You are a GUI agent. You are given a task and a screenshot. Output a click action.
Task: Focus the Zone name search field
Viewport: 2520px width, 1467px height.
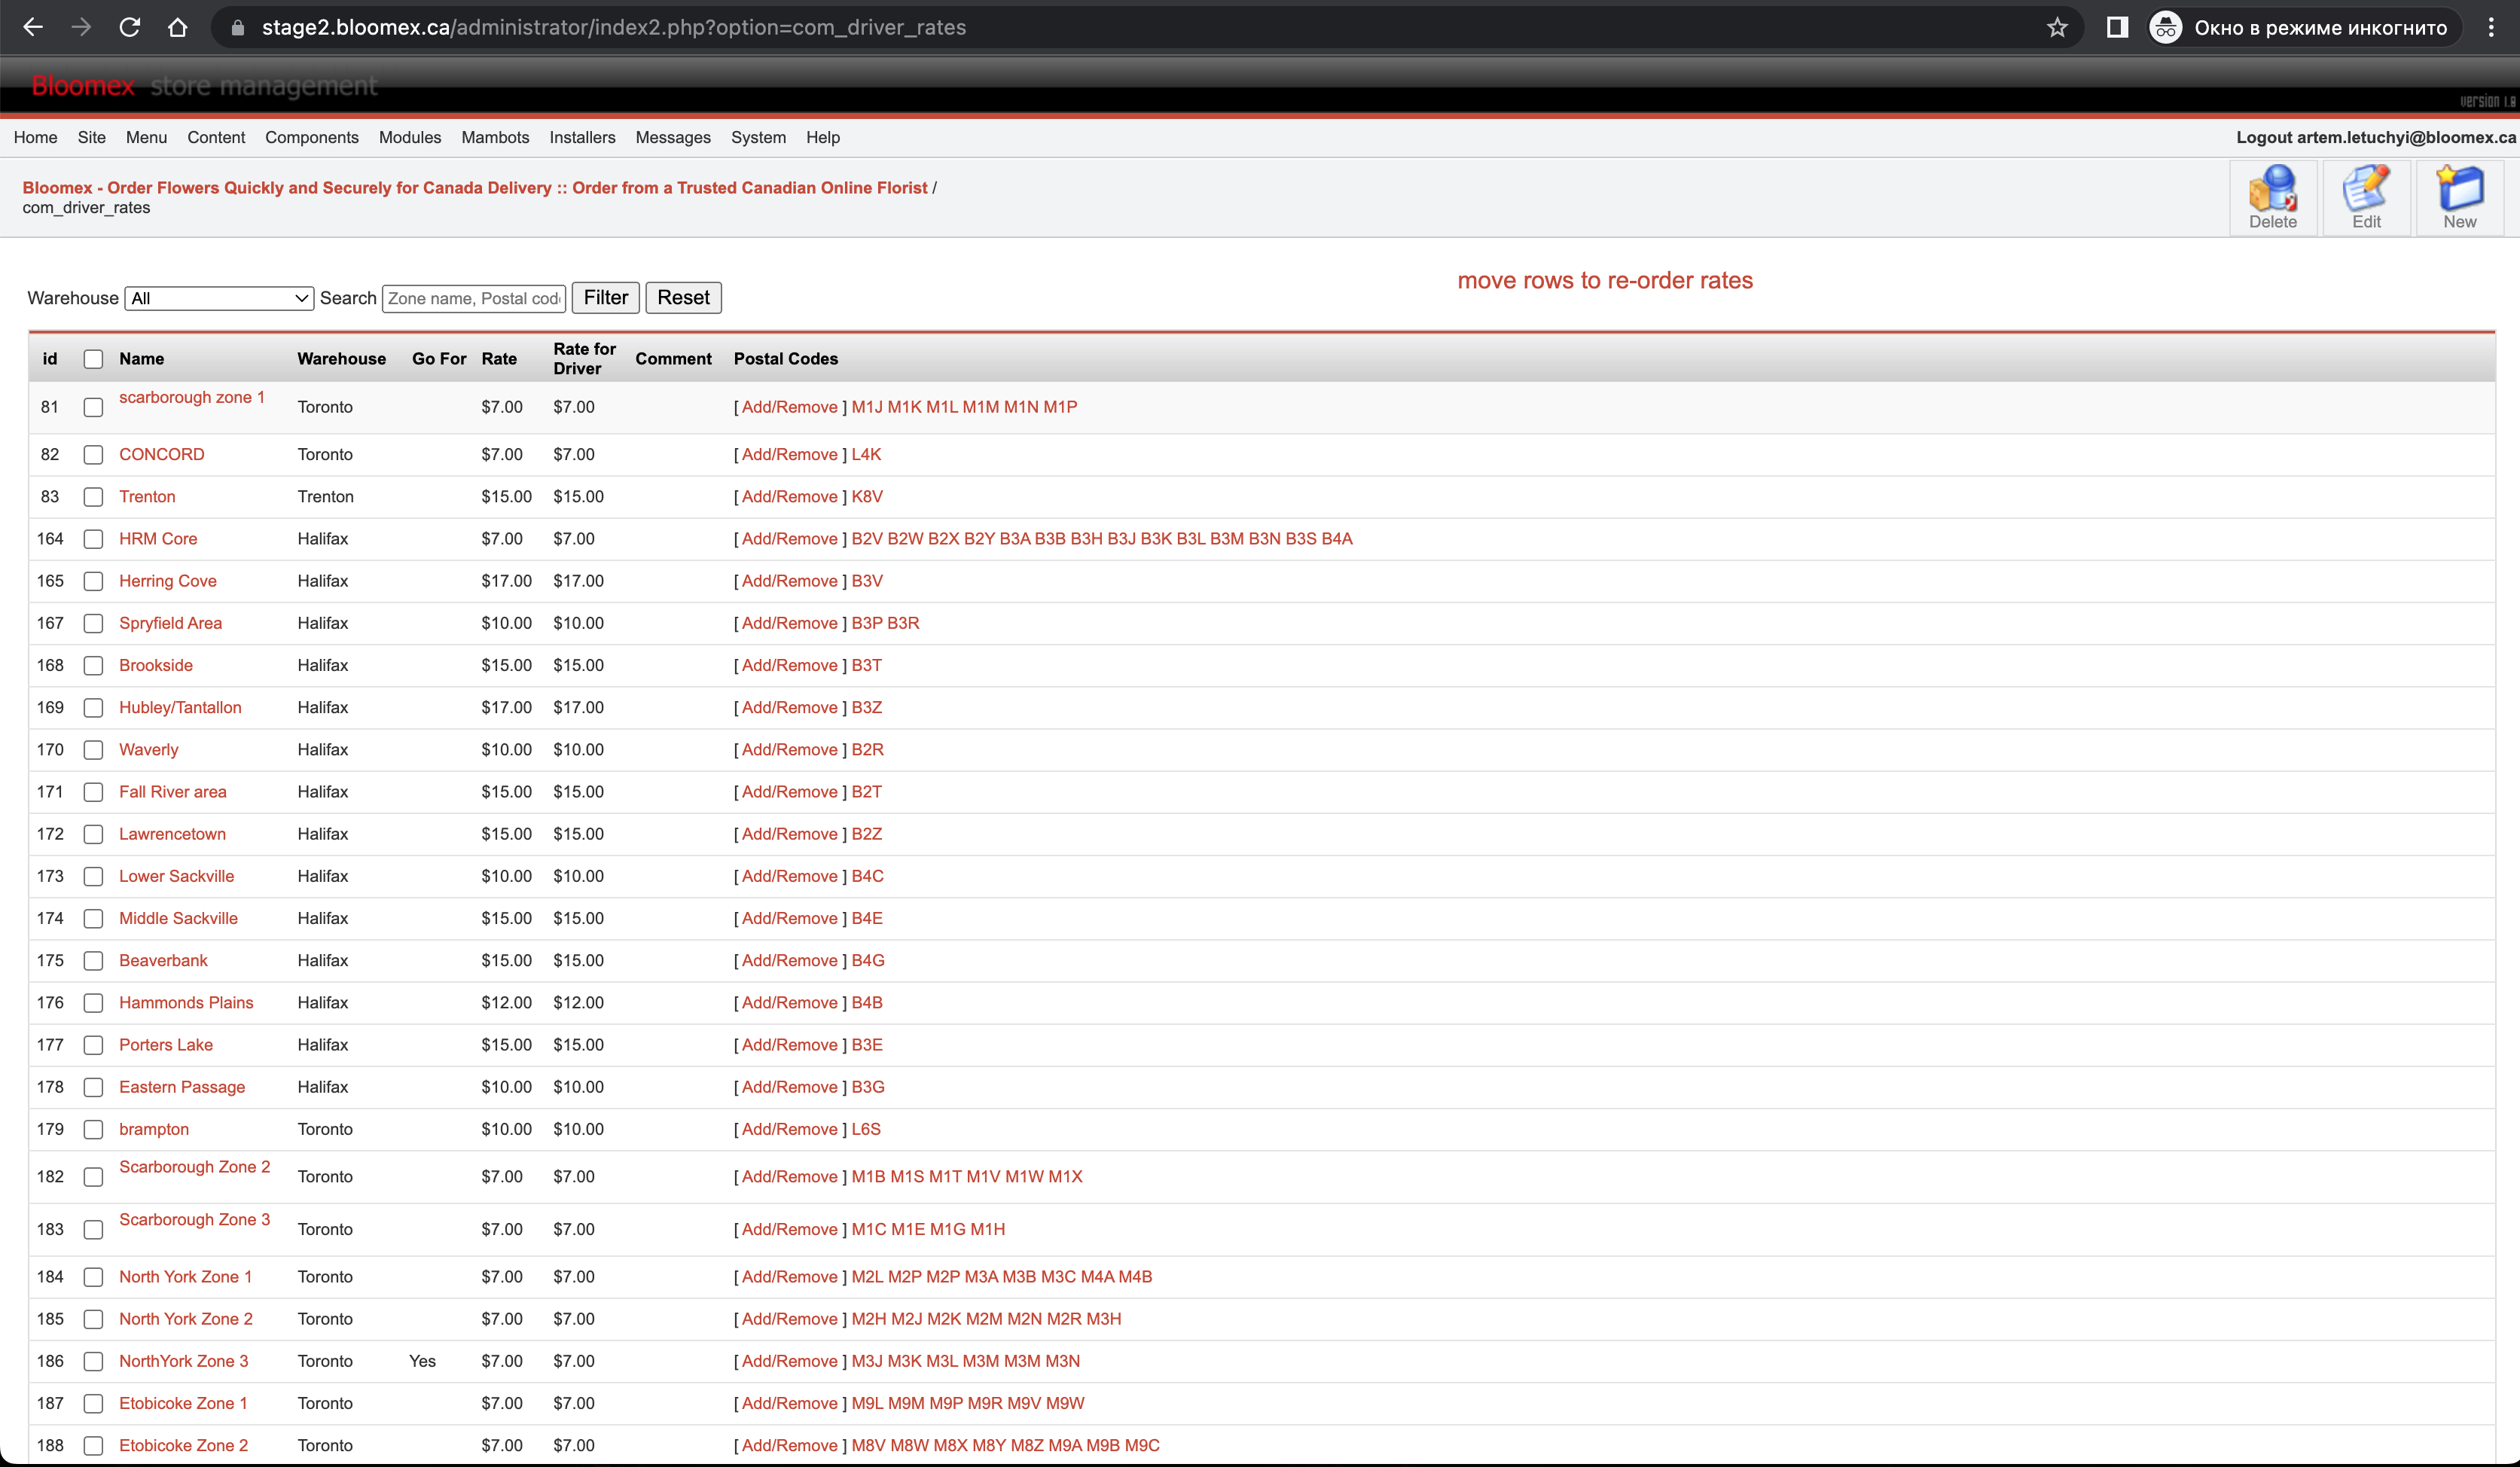(x=474, y=298)
